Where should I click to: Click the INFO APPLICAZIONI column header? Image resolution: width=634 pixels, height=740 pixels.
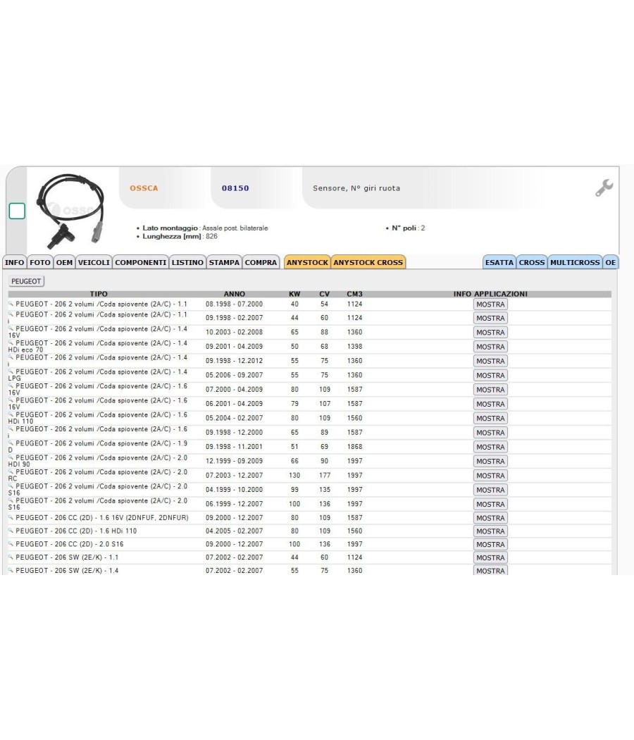click(490, 294)
